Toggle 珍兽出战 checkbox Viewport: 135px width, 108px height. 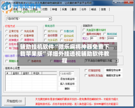62,31
